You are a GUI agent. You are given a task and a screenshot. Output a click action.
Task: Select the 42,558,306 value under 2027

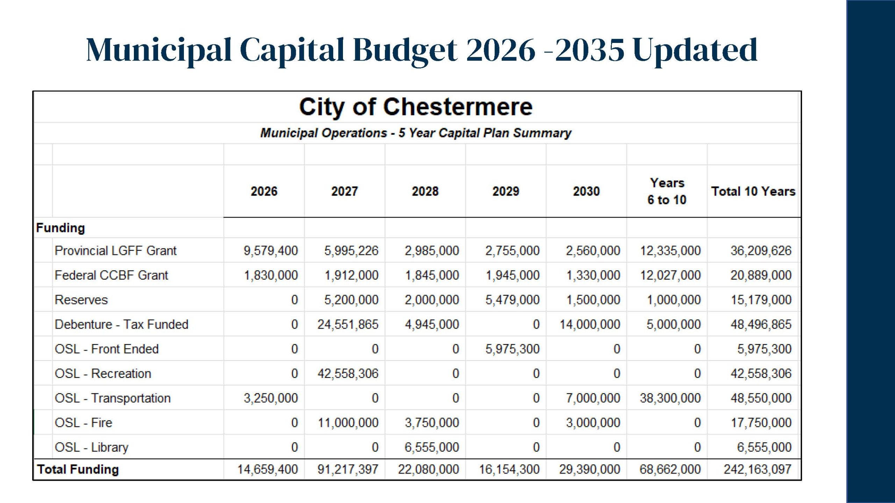(348, 374)
